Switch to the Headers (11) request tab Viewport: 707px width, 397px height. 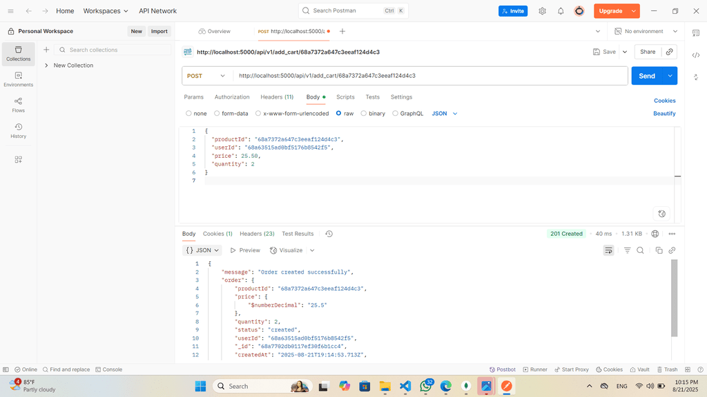point(277,97)
